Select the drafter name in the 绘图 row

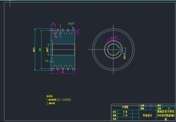point(125,116)
